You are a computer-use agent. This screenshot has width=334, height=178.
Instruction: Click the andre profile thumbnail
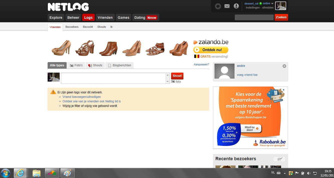pyautogui.click(x=225, y=71)
